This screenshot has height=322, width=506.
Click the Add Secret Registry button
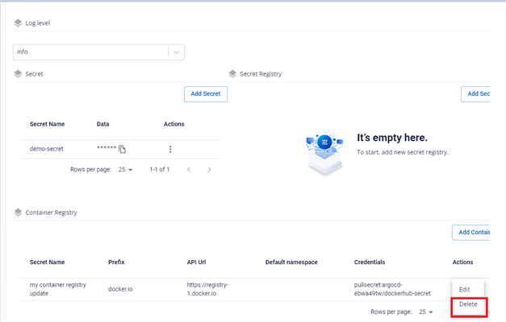[478, 94]
